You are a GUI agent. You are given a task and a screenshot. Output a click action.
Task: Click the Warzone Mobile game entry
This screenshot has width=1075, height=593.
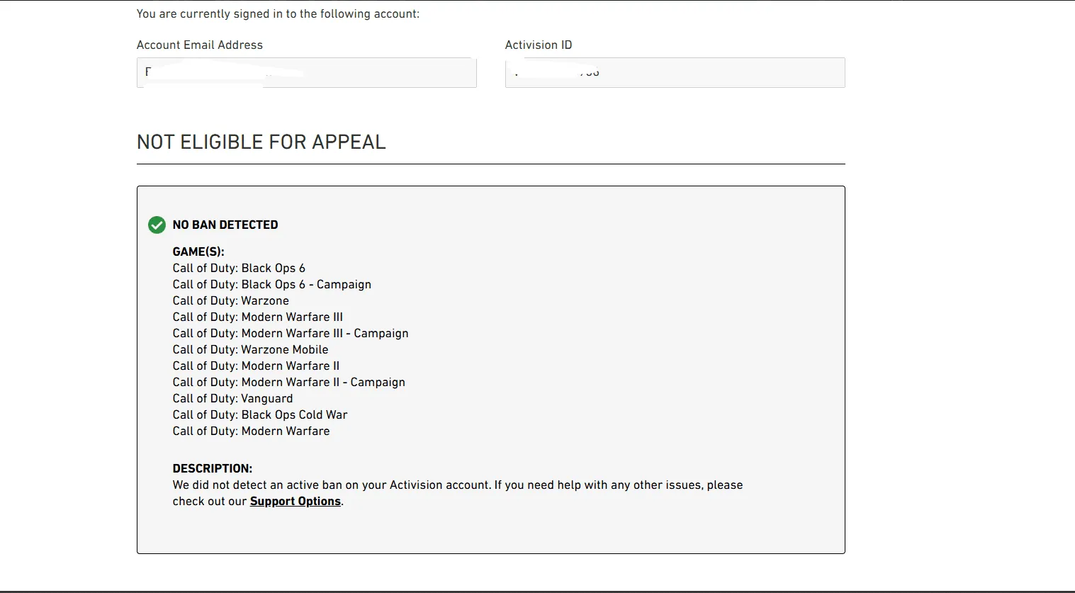click(250, 349)
